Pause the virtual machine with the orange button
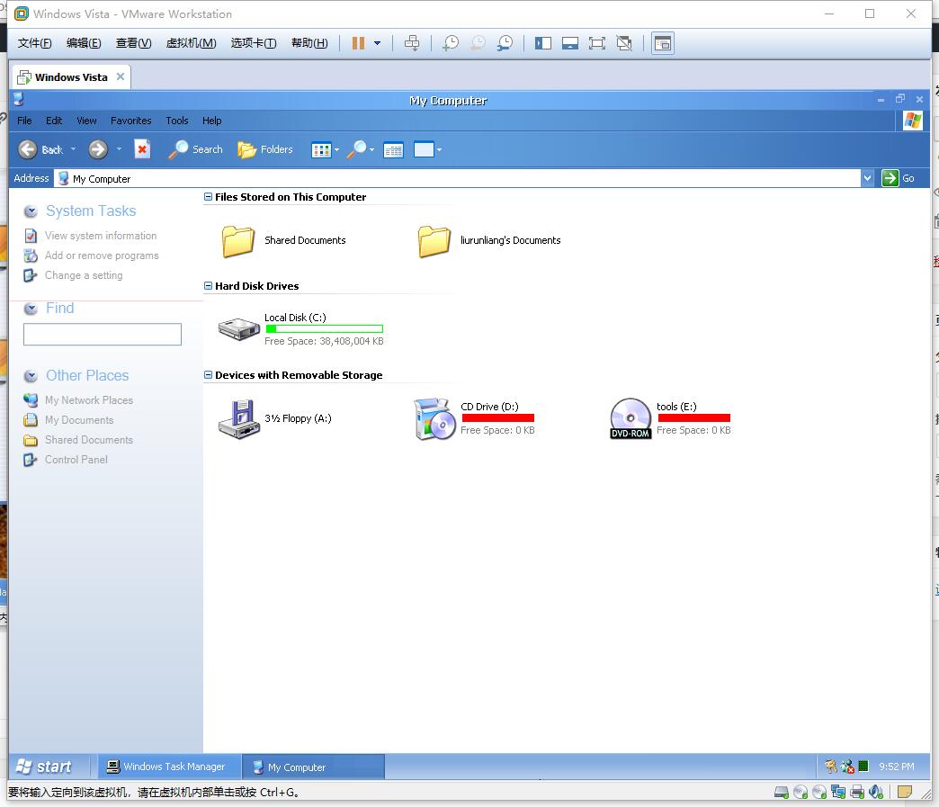The image size is (939, 807). 358,43
